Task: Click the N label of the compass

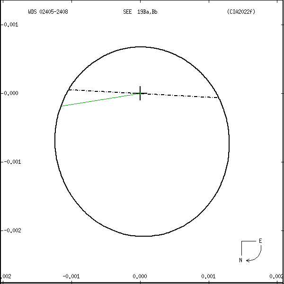Action: [240, 260]
